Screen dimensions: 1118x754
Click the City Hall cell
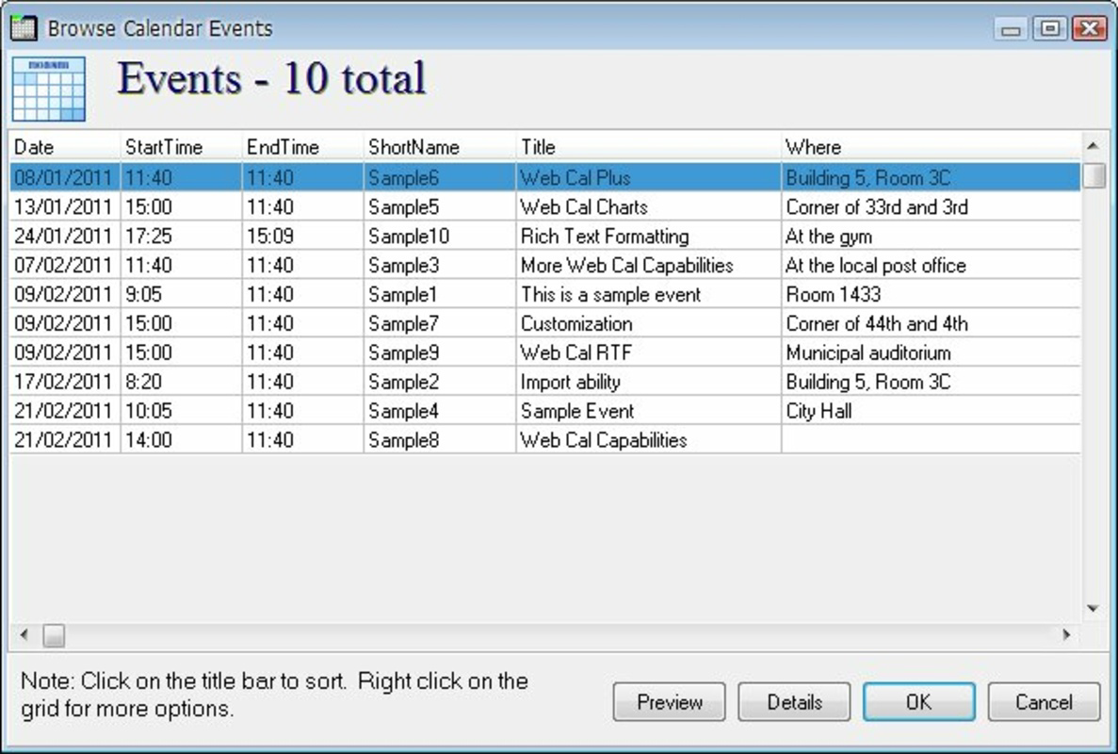click(931, 412)
